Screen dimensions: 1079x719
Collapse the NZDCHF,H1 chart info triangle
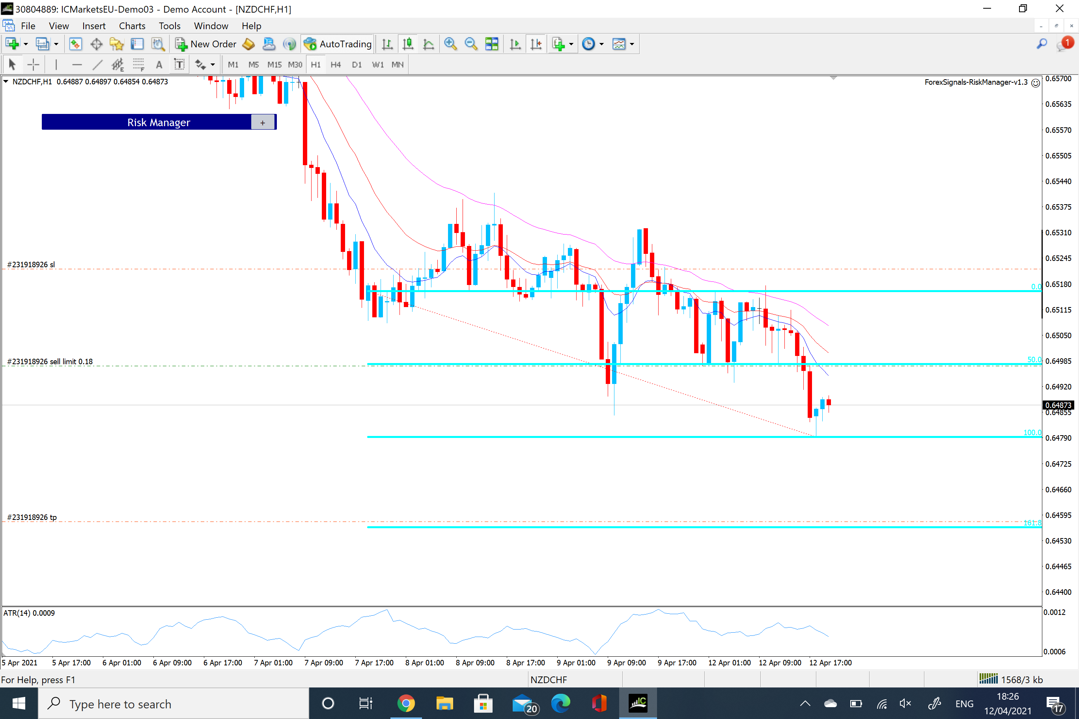click(6, 82)
